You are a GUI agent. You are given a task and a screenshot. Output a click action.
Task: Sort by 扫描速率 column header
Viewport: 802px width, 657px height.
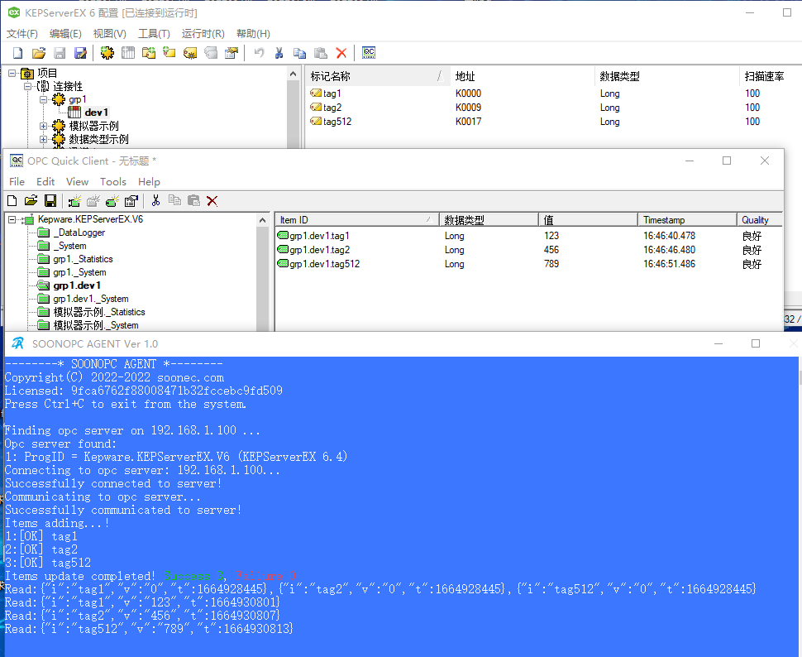[771, 76]
